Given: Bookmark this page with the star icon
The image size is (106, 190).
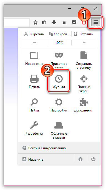Looking at the screenshot, I should (x=36, y=22).
